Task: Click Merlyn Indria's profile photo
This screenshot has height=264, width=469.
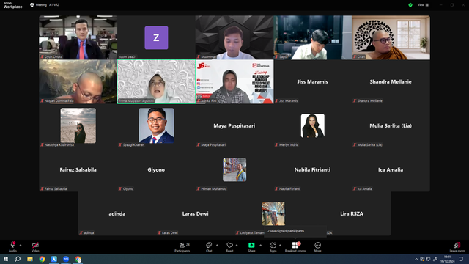Action: (313, 125)
